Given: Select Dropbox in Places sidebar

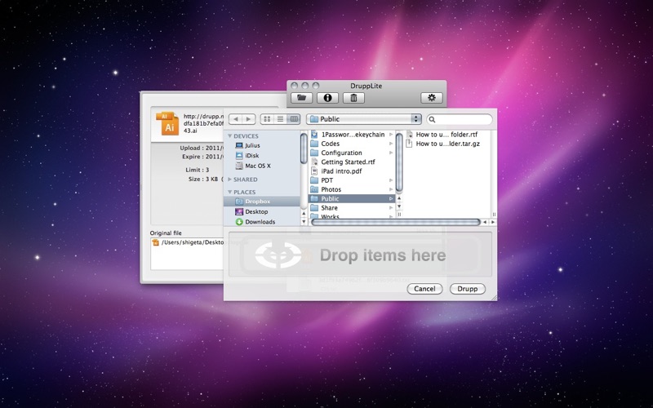Looking at the screenshot, I should [x=262, y=202].
